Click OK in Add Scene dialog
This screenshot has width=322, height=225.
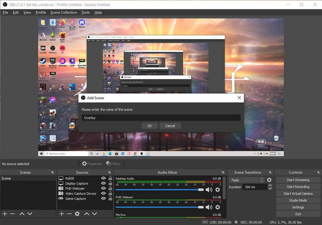click(x=149, y=126)
